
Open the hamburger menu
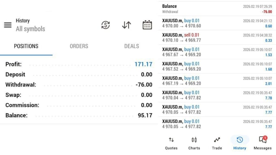coord(8,25)
